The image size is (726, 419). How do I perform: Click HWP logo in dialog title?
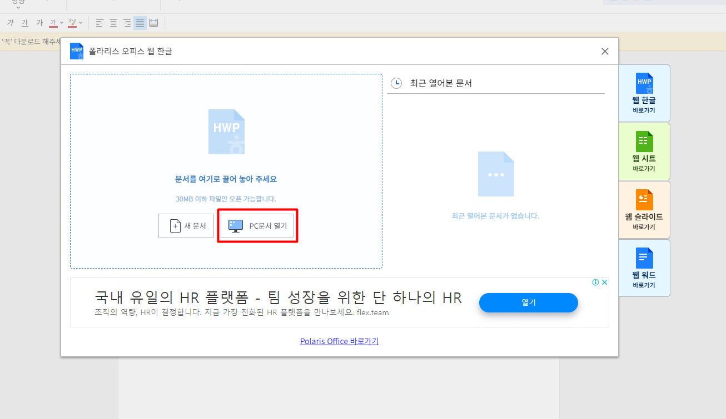point(77,51)
